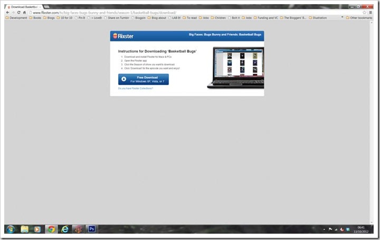This screenshot has height=240, width=380.
Task: Open the Do you have Flixster Collections link
Action: (x=136, y=88)
